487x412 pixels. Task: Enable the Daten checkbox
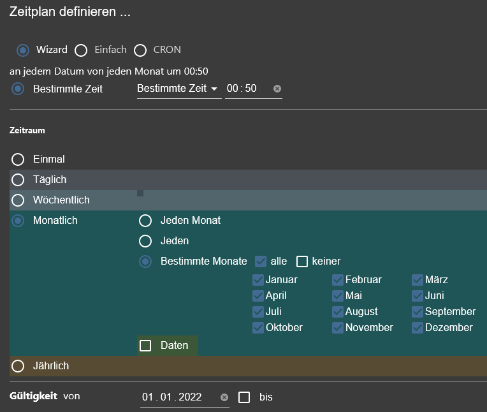pyautogui.click(x=145, y=346)
